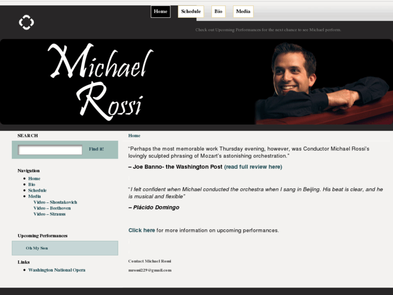This screenshot has width=393, height=295.
Task: Click the Joe Banno Washington Post attribution
Action: point(175,167)
